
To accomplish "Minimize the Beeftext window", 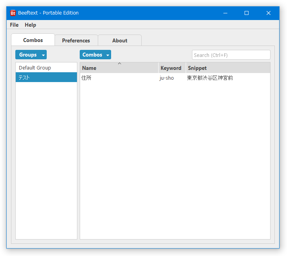I will (x=225, y=13).
